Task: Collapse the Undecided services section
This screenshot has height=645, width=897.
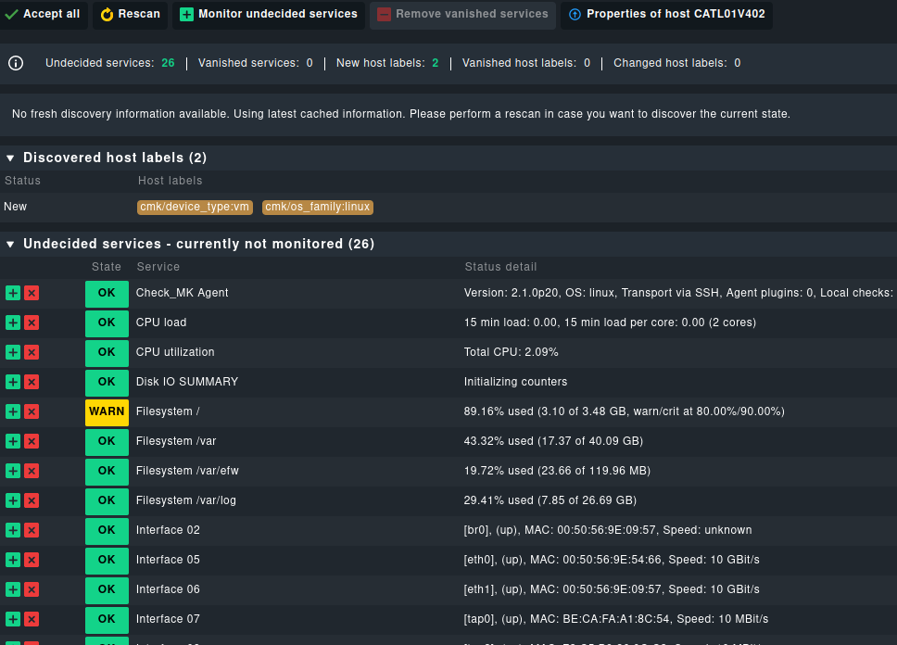Action: [10, 245]
